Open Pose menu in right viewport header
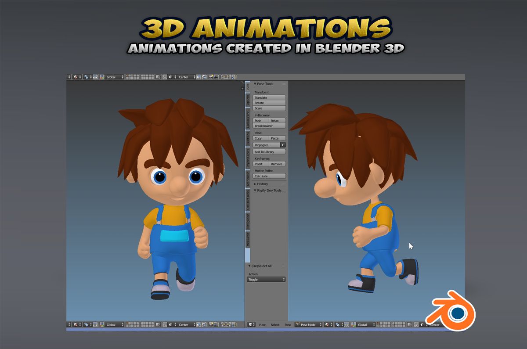Screen dimensions: 527x349 [288, 325]
